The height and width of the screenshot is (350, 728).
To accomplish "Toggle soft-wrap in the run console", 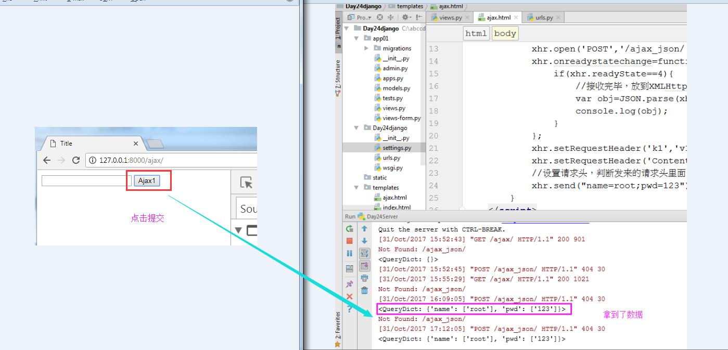I will (365, 254).
